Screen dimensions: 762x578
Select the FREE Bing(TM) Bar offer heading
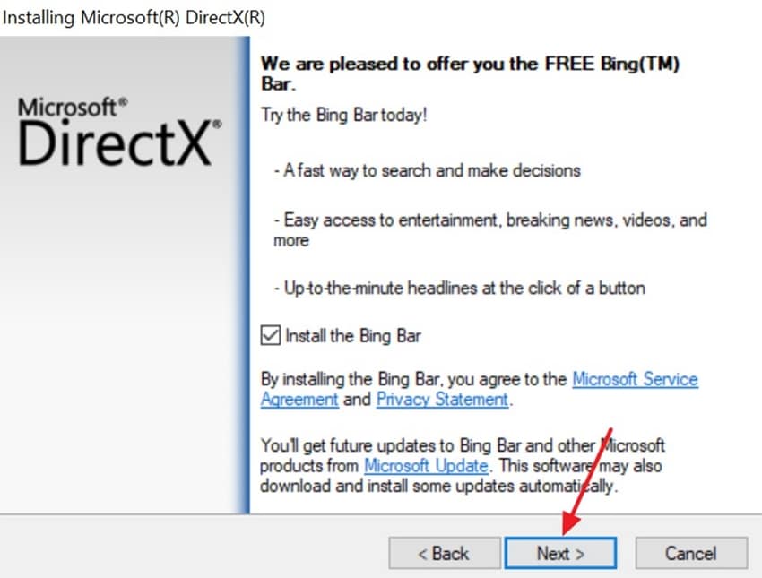coord(470,73)
